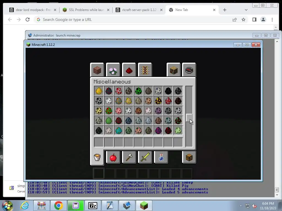Bookmark this tab with star icon
Viewport: 282px width, 211px height.
243,20
